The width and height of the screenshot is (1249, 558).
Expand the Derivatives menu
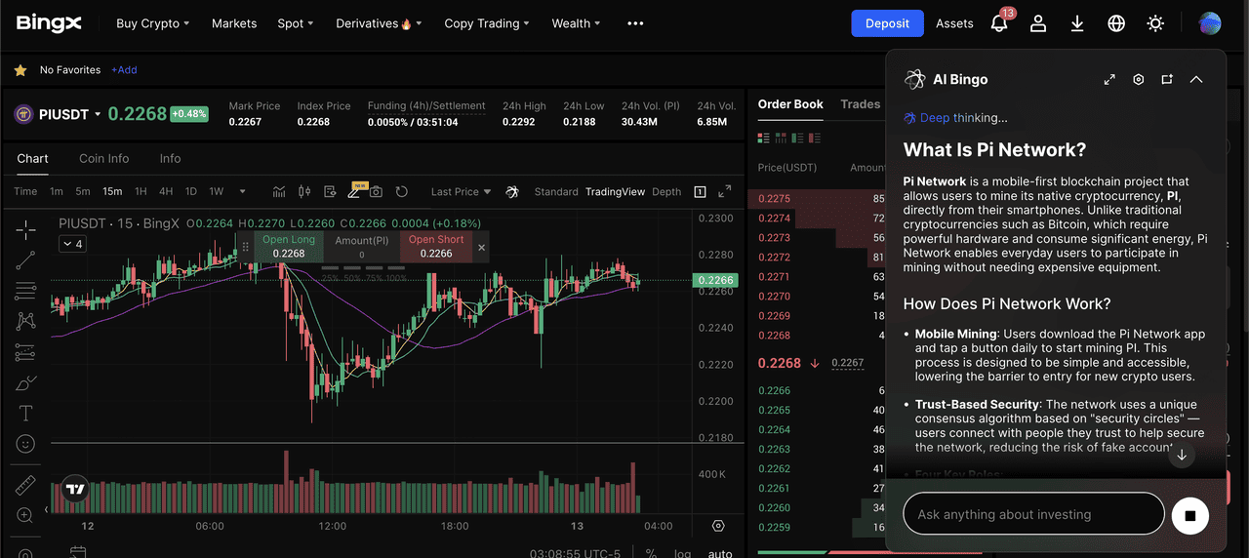coord(379,23)
